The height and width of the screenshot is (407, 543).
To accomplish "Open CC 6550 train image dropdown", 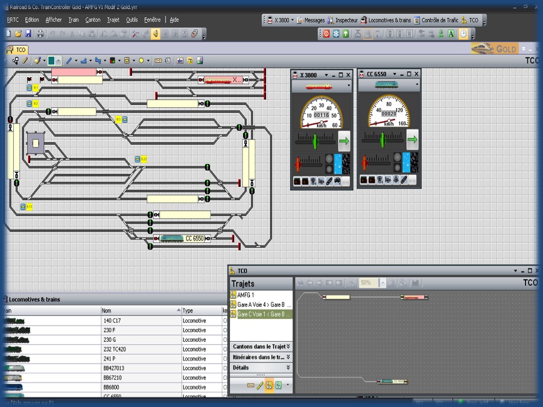I will tap(416, 84).
